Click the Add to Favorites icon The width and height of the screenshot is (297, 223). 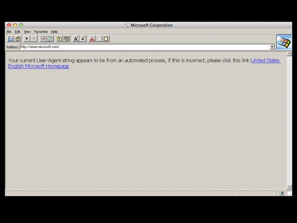(66, 39)
